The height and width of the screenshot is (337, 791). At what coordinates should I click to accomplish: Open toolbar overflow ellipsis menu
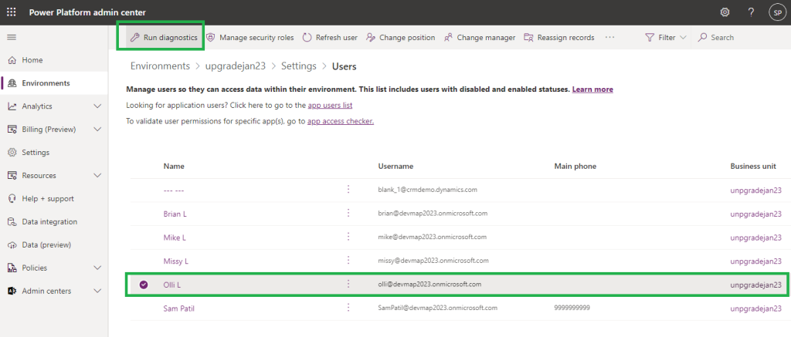[610, 37]
